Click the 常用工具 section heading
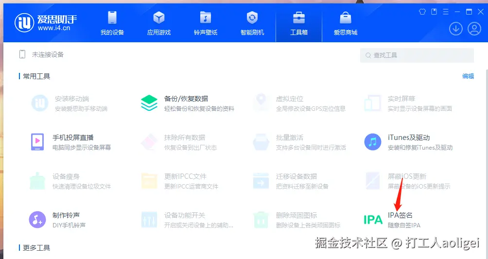This screenshot has width=488, height=259. [36, 76]
